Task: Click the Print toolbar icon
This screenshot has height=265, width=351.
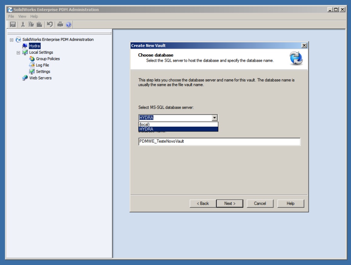Action: click(60, 24)
